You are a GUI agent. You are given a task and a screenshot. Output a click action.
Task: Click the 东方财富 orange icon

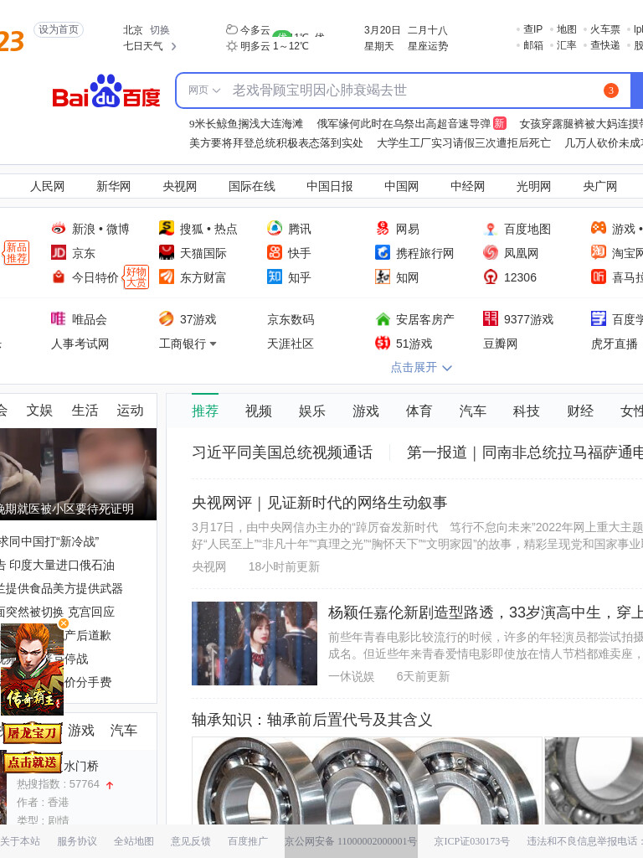167,277
